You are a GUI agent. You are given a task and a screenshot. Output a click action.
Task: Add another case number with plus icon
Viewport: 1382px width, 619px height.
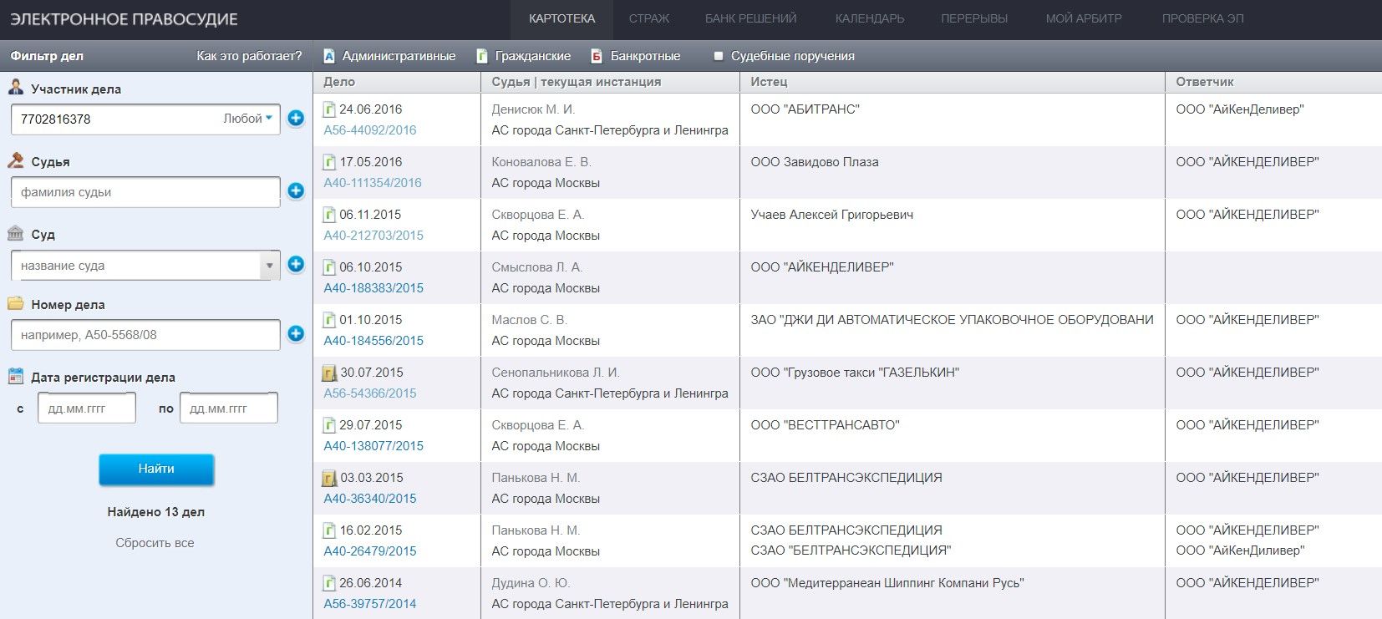[x=296, y=333]
